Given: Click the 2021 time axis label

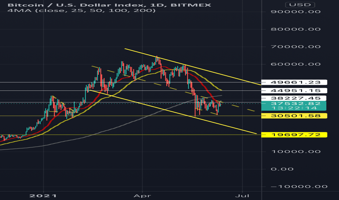Looking at the screenshot, I should (43, 196).
